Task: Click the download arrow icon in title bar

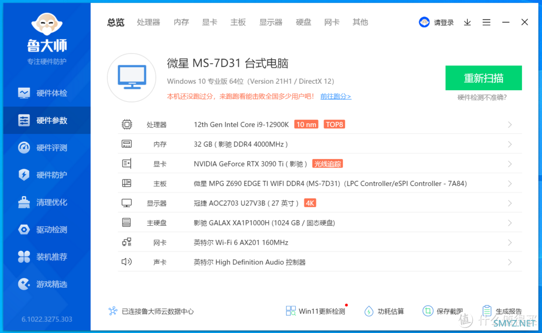Action: pyautogui.click(x=467, y=22)
